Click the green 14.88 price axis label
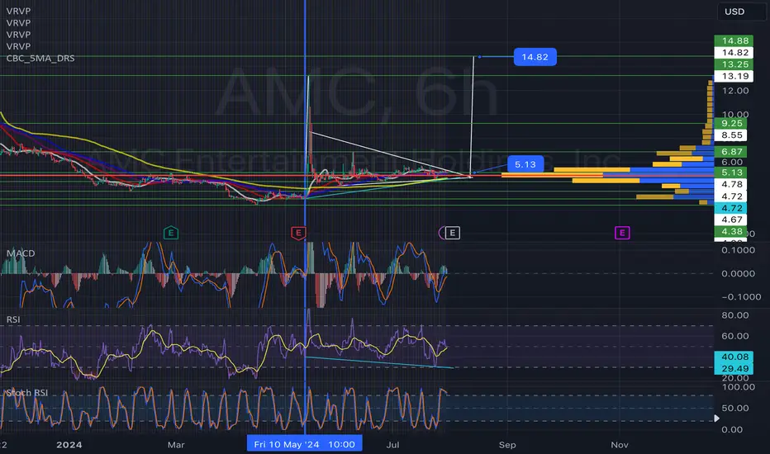770x454 pixels. (735, 40)
